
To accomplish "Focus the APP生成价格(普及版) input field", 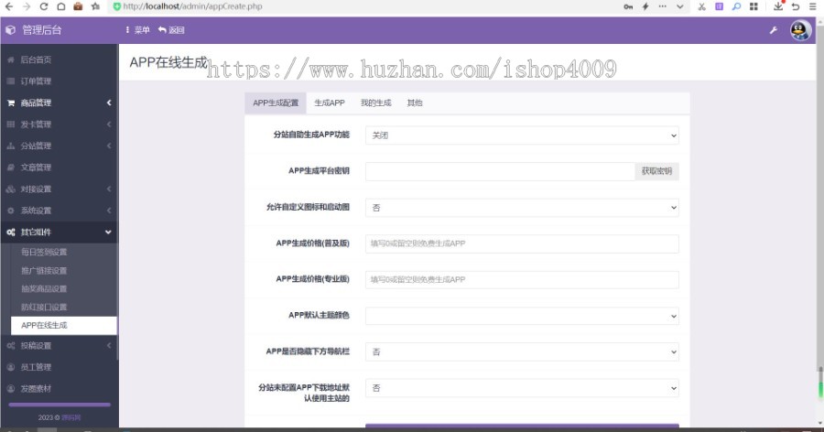I will (522, 243).
